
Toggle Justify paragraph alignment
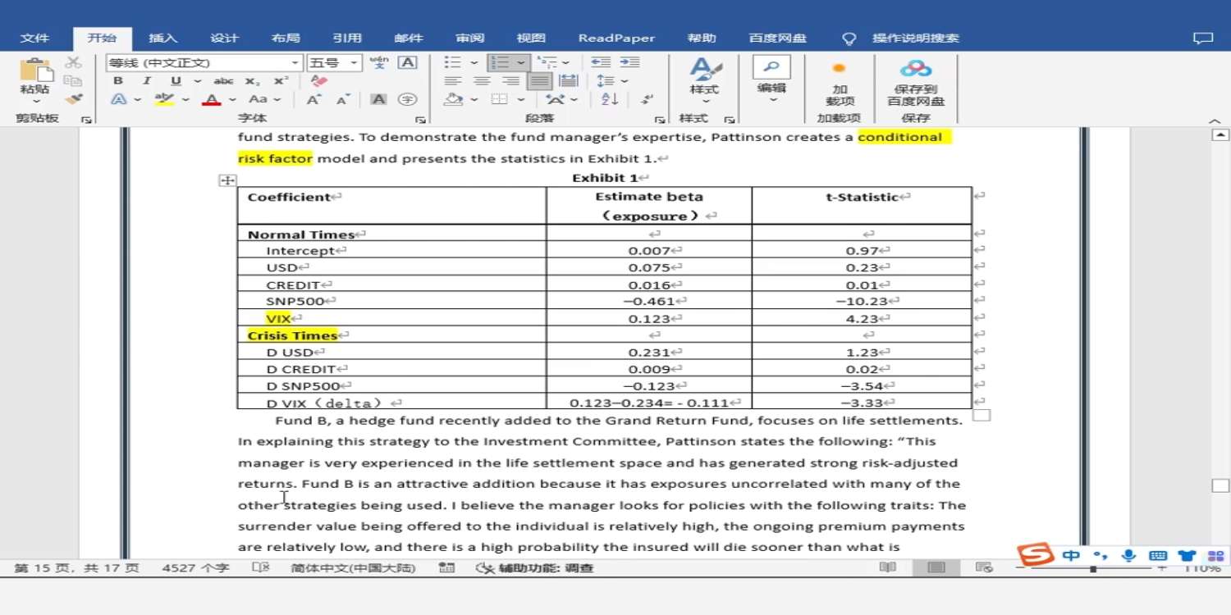pos(538,81)
